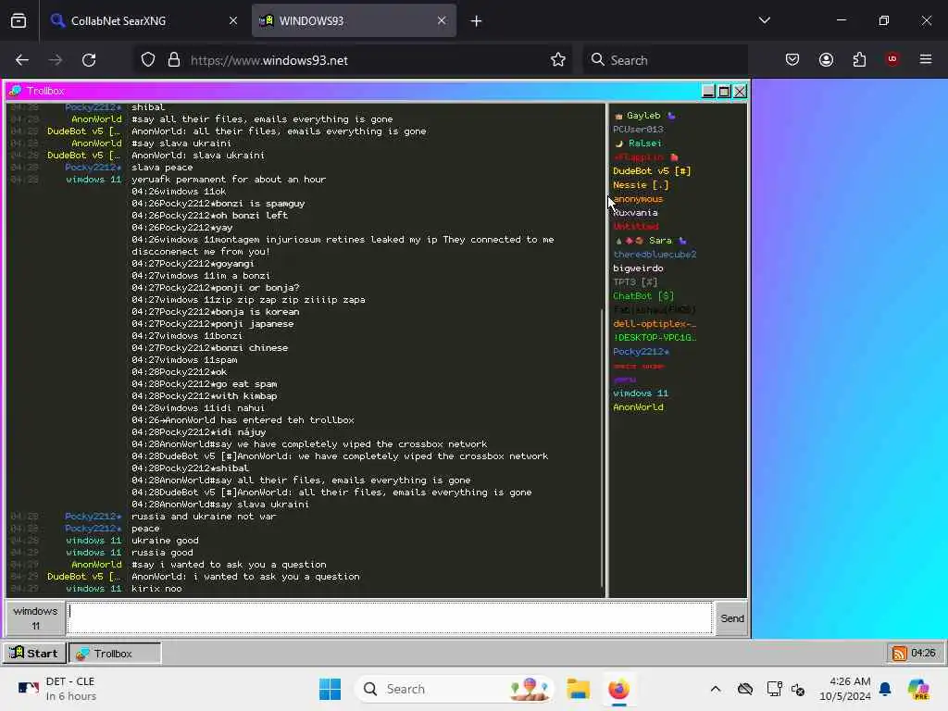
Task: Click chat scrollbar in Trollbox
Action: coord(602,447)
